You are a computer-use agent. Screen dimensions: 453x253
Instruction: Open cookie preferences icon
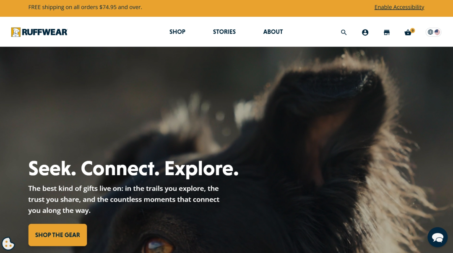click(8, 244)
